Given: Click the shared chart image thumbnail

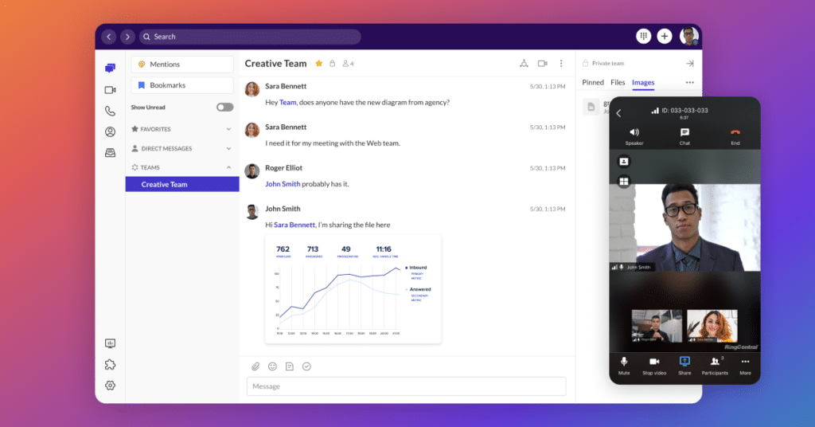Looking at the screenshot, I should [353, 288].
